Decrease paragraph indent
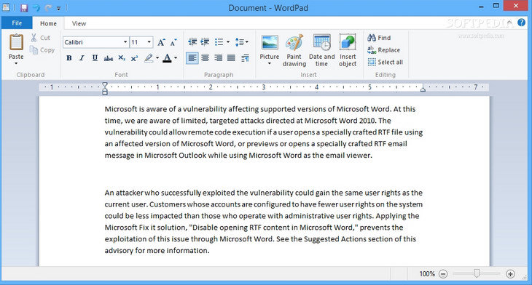This screenshot has height=285, width=532. point(192,42)
